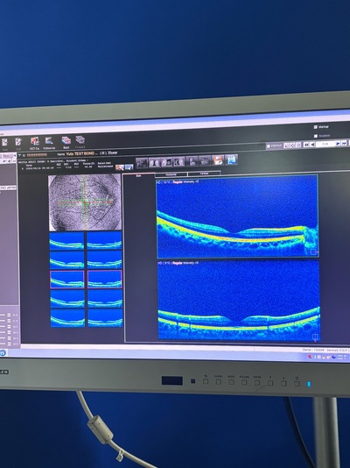Click the lower large OCT B-scan image
The height and width of the screenshot is (468, 350).
(x=239, y=301)
